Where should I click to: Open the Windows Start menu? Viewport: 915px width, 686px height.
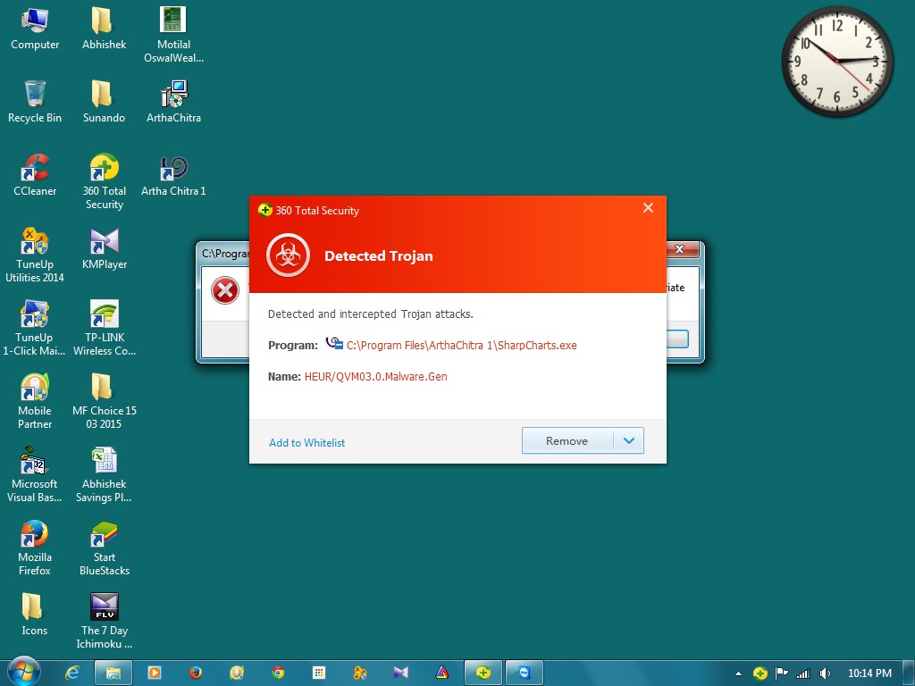[x=24, y=672]
